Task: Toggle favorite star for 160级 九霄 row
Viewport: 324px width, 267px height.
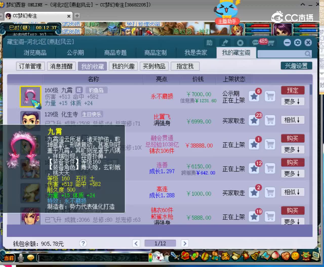Action: click(254, 96)
